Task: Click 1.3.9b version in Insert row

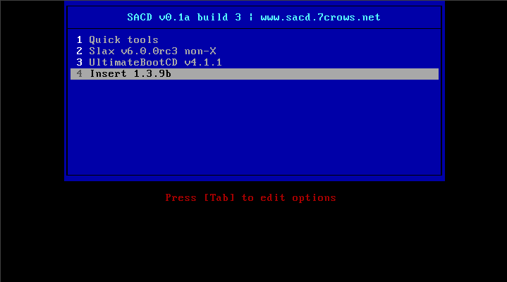Action: [x=152, y=74]
